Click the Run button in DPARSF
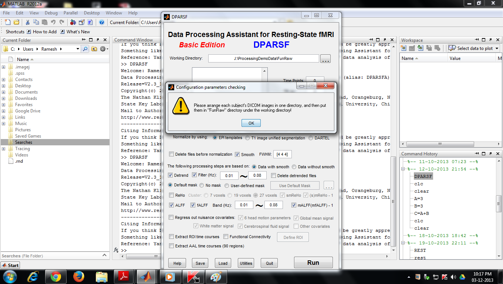This screenshot has width=503, height=284. point(313,263)
